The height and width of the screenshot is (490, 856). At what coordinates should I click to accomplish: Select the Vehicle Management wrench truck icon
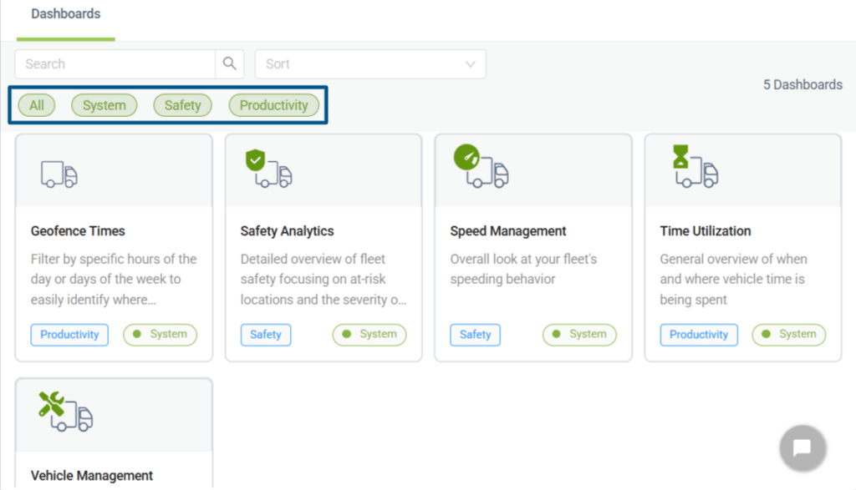[65, 414]
